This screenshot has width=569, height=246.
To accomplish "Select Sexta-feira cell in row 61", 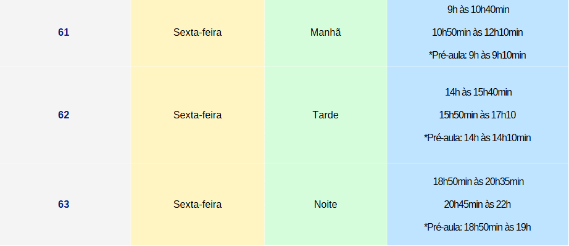I will click(x=197, y=33).
